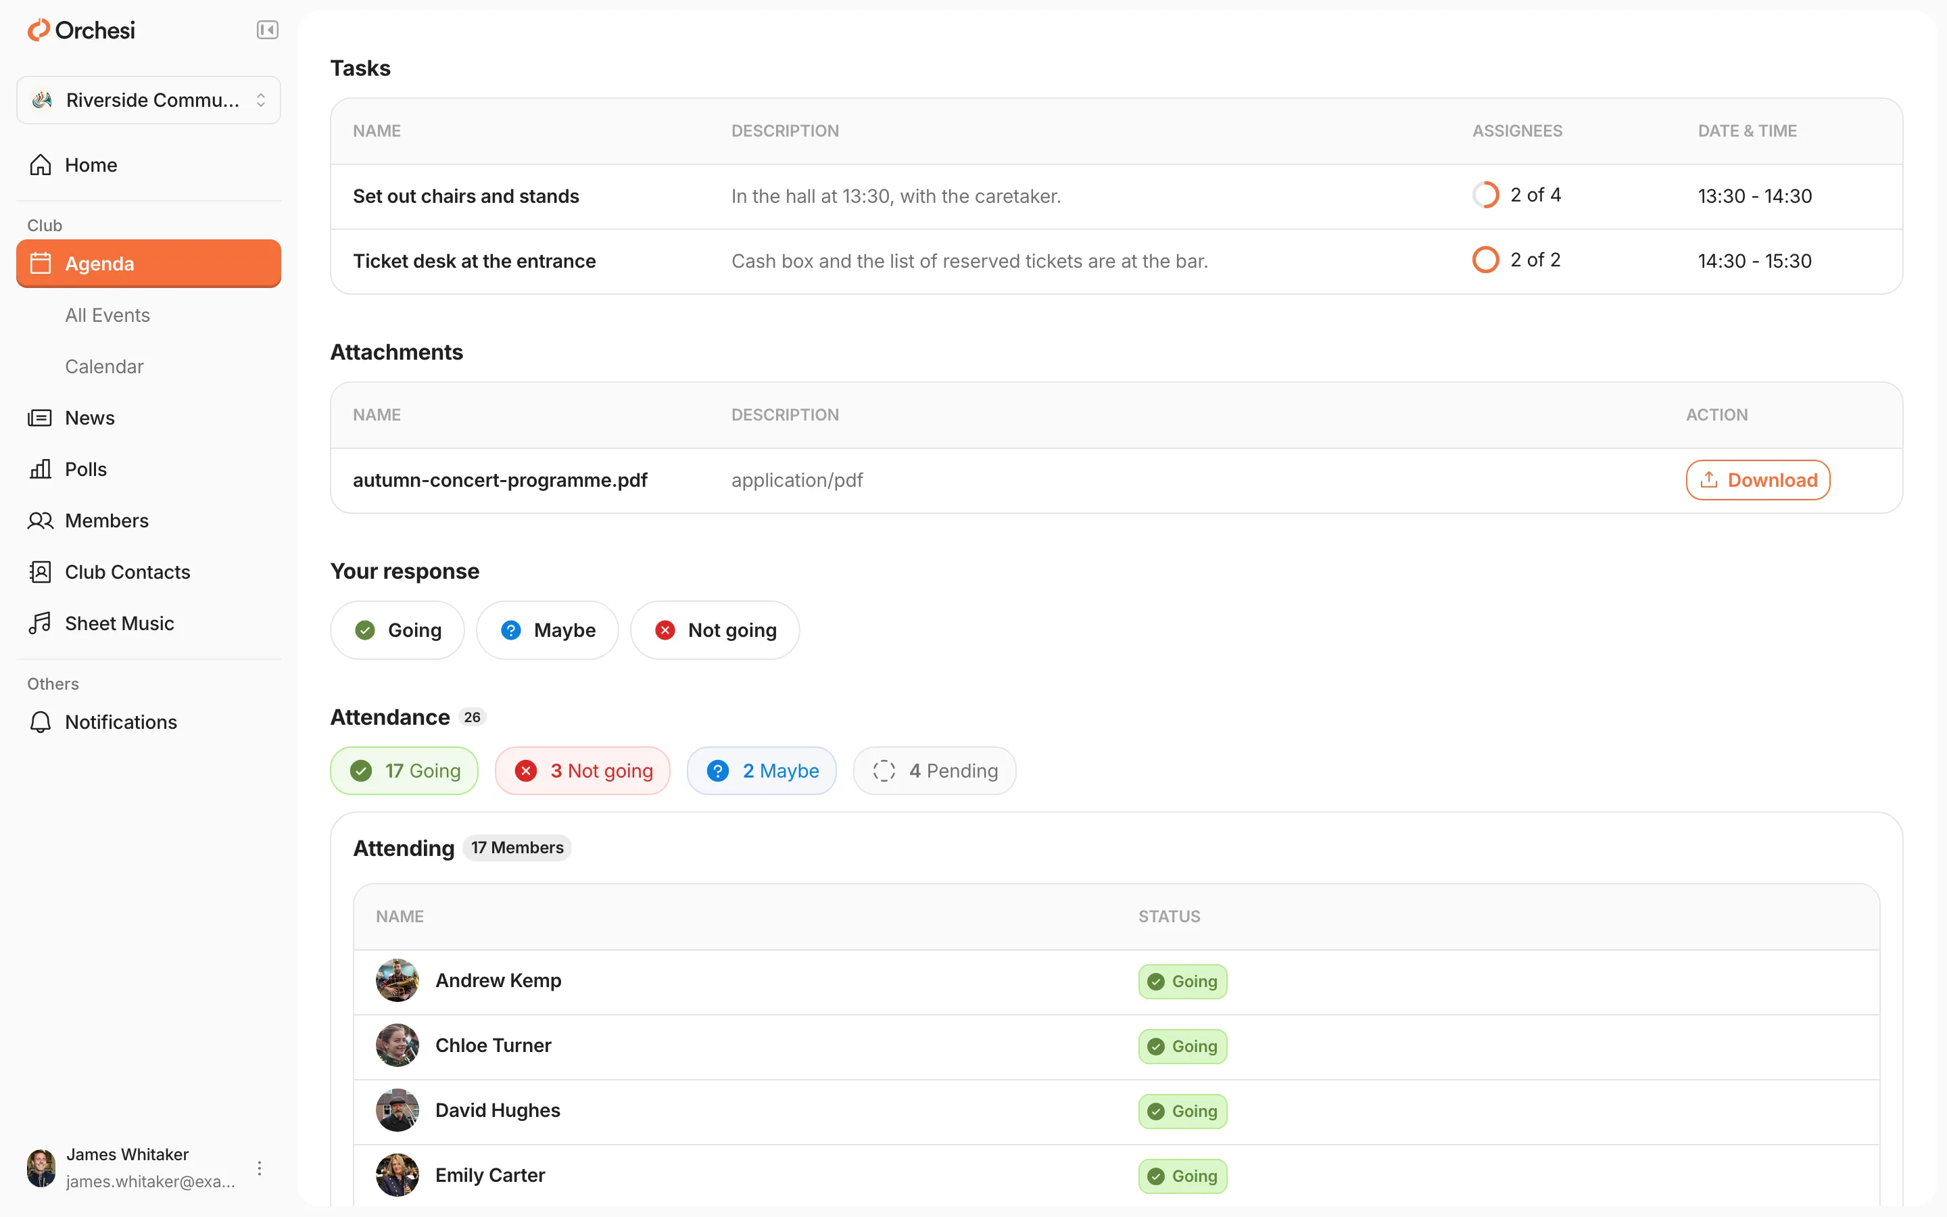This screenshot has width=1947, height=1217.
Task: Click the Members people icon
Action: 41,521
